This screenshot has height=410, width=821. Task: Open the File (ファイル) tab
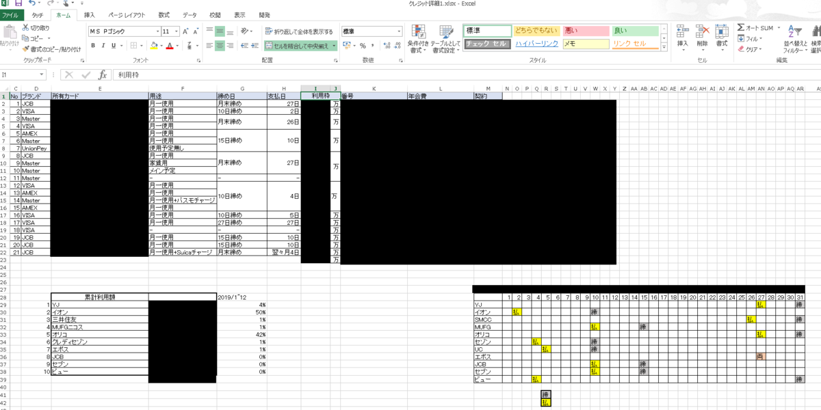pyautogui.click(x=11, y=14)
